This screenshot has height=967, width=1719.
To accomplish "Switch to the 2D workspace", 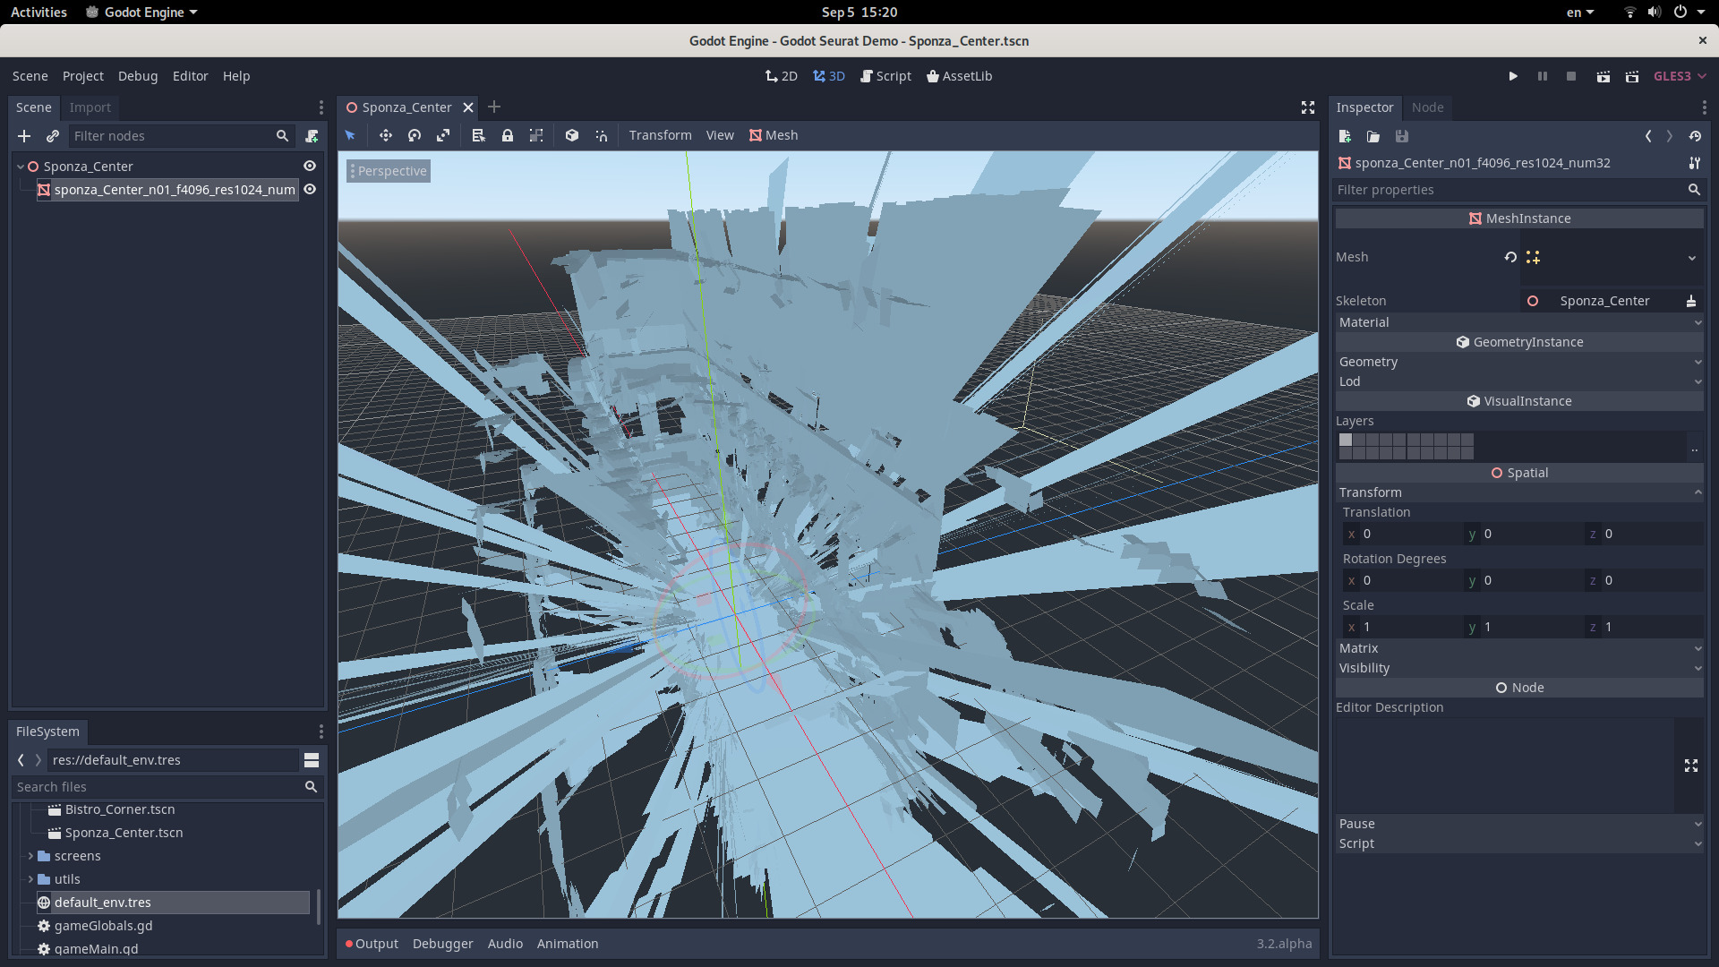I will point(781,76).
